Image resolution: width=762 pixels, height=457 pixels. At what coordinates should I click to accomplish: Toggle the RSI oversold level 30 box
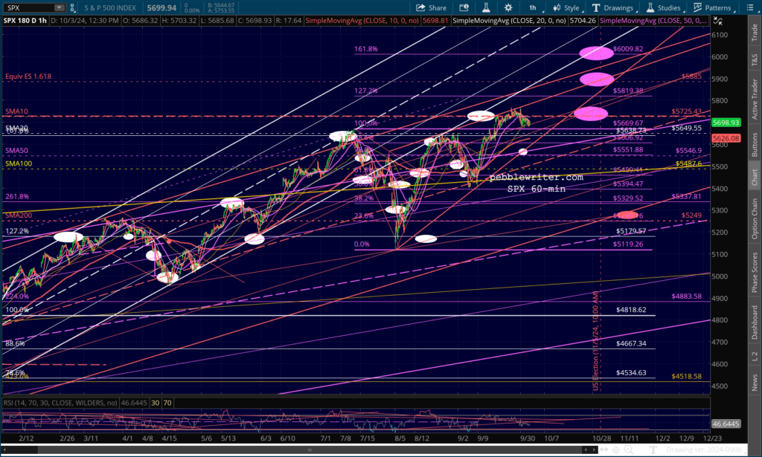point(155,403)
